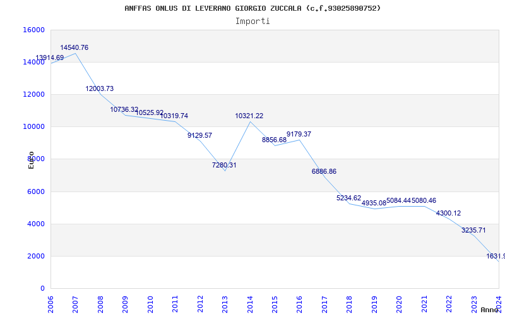Click x-axis year 2009
505x316 pixels.
click(125, 303)
